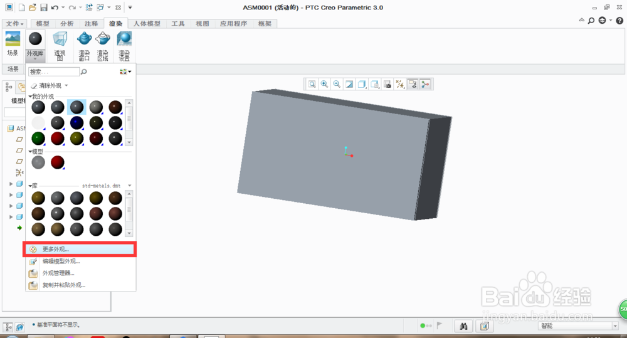Customize the quick access toolbar dropdown
Image resolution: width=627 pixels, height=338 pixels.
coord(130,7)
